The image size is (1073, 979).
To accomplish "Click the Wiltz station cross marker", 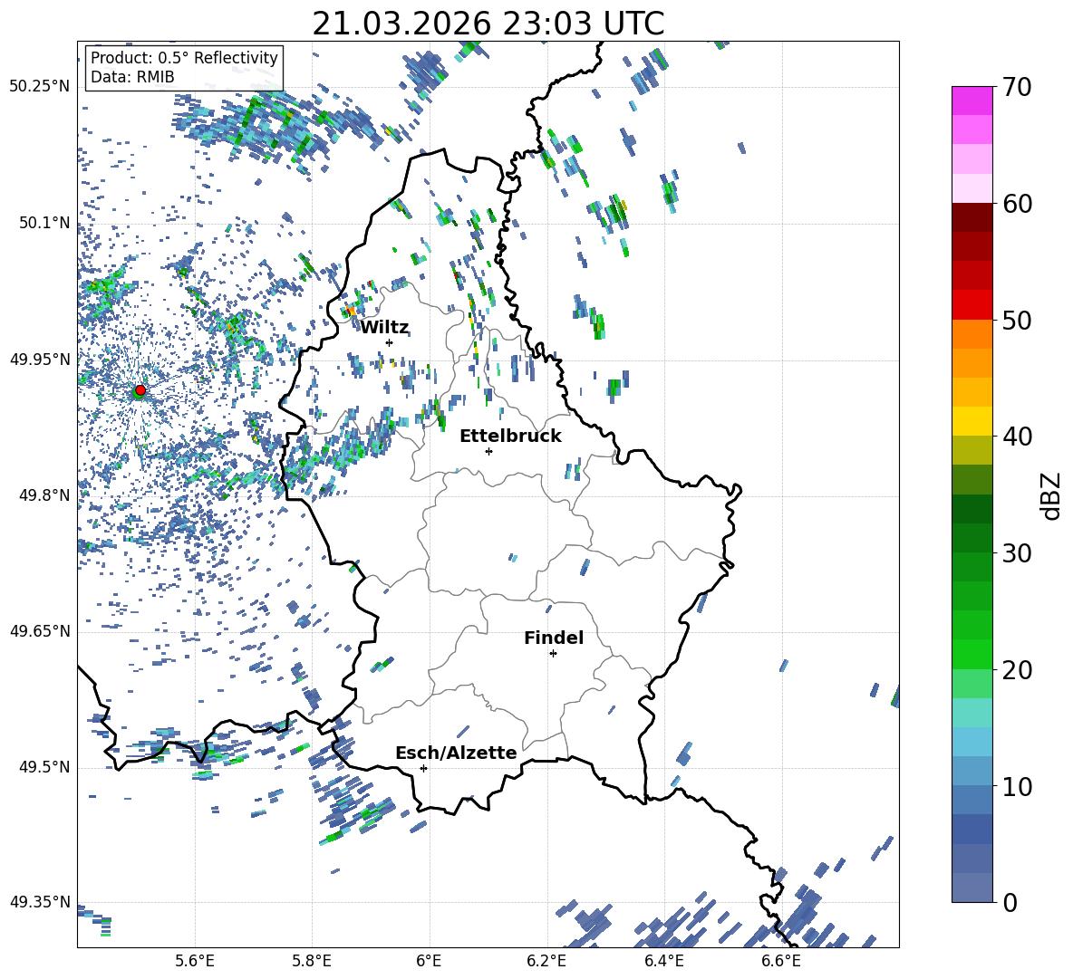I will [x=390, y=342].
